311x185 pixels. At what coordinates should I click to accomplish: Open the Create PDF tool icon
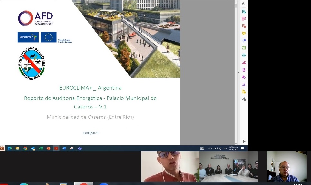(x=244, y=26)
